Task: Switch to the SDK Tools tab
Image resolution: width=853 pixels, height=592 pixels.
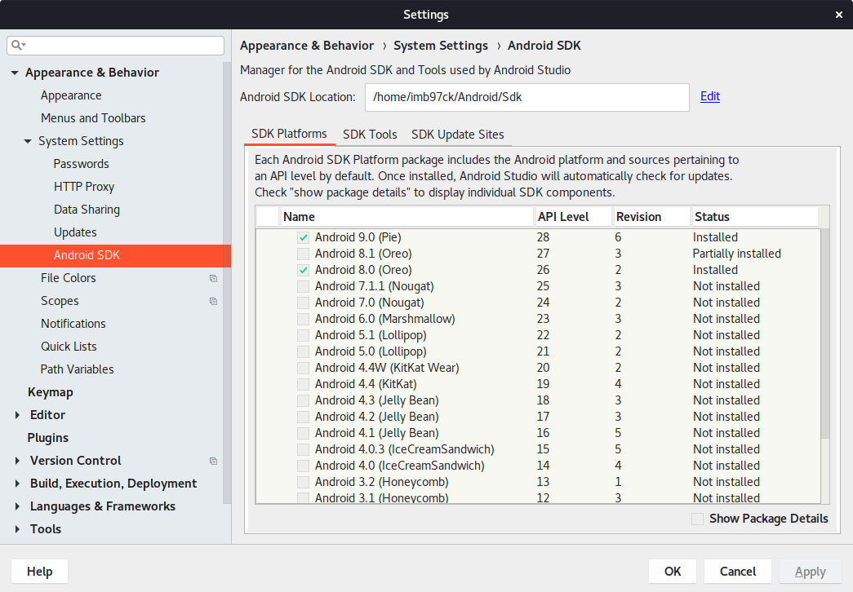Action: point(370,135)
